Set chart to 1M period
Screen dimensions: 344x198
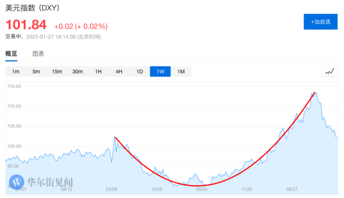(x=181, y=71)
